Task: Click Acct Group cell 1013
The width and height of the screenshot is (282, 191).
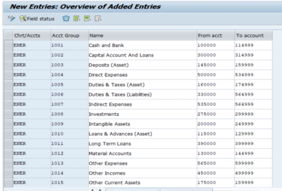Action: click(69, 163)
